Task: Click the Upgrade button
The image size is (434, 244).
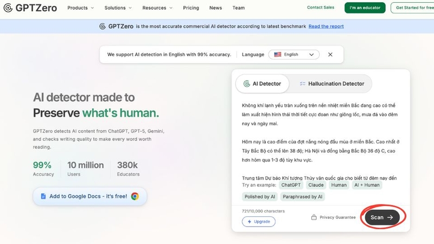Action: click(259, 222)
